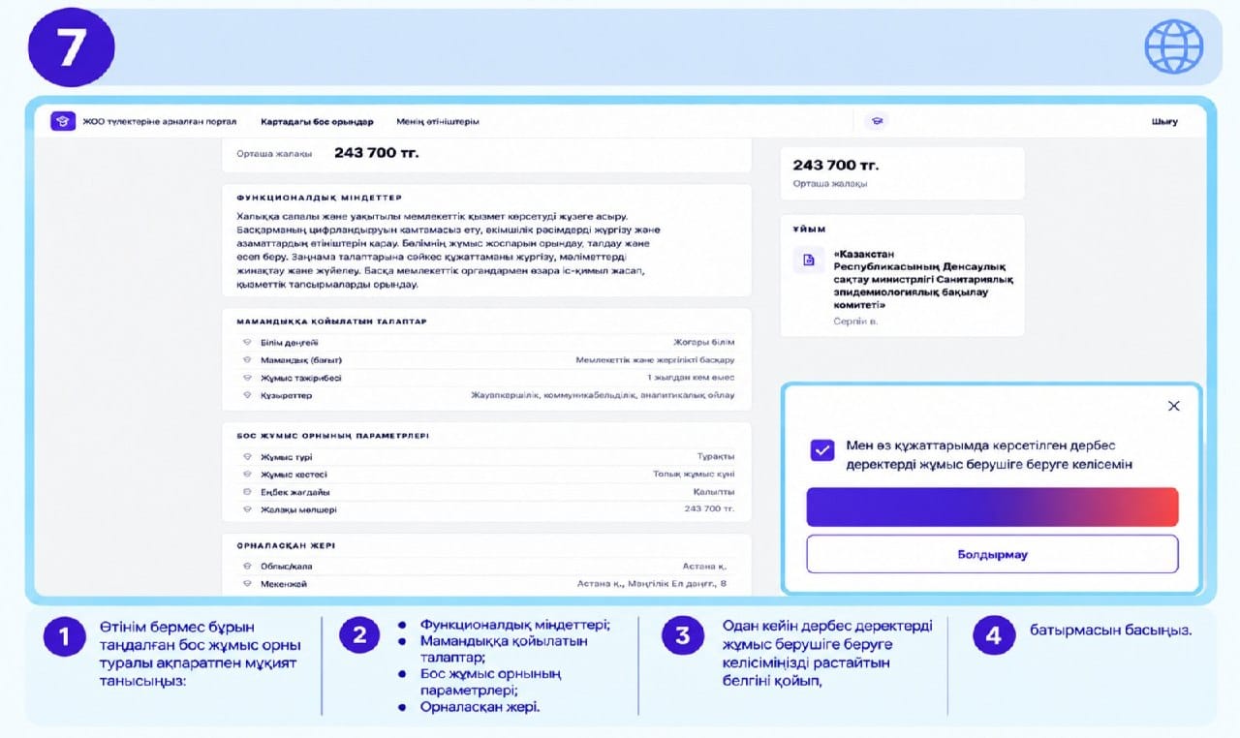Image resolution: width=1240 pixels, height=738 pixels.
Task: Toggle the personal data consent checkbox
Action: [x=822, y=450]
